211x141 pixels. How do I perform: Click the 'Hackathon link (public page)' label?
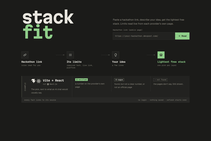pos(127,30)
